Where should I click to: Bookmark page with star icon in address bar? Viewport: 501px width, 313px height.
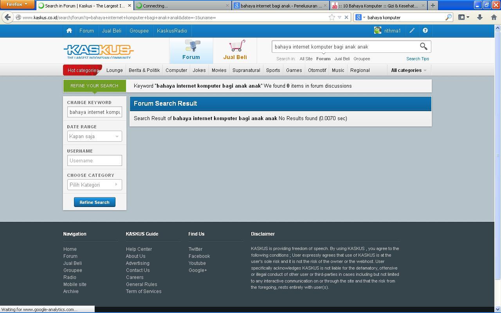(332, 17)
